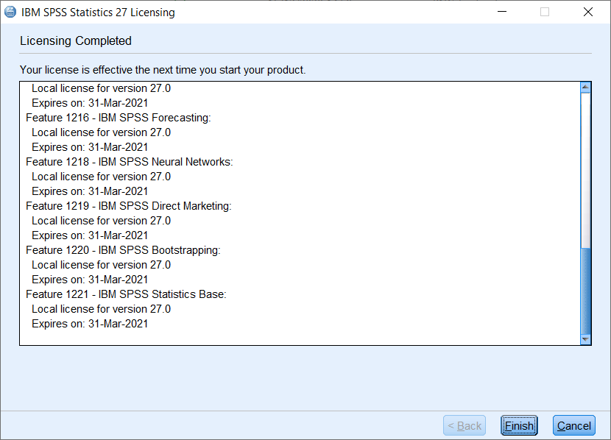Click the SPSS Licensing title bar icon
This screenshot has width=611, height=440.
click(10, 12)
